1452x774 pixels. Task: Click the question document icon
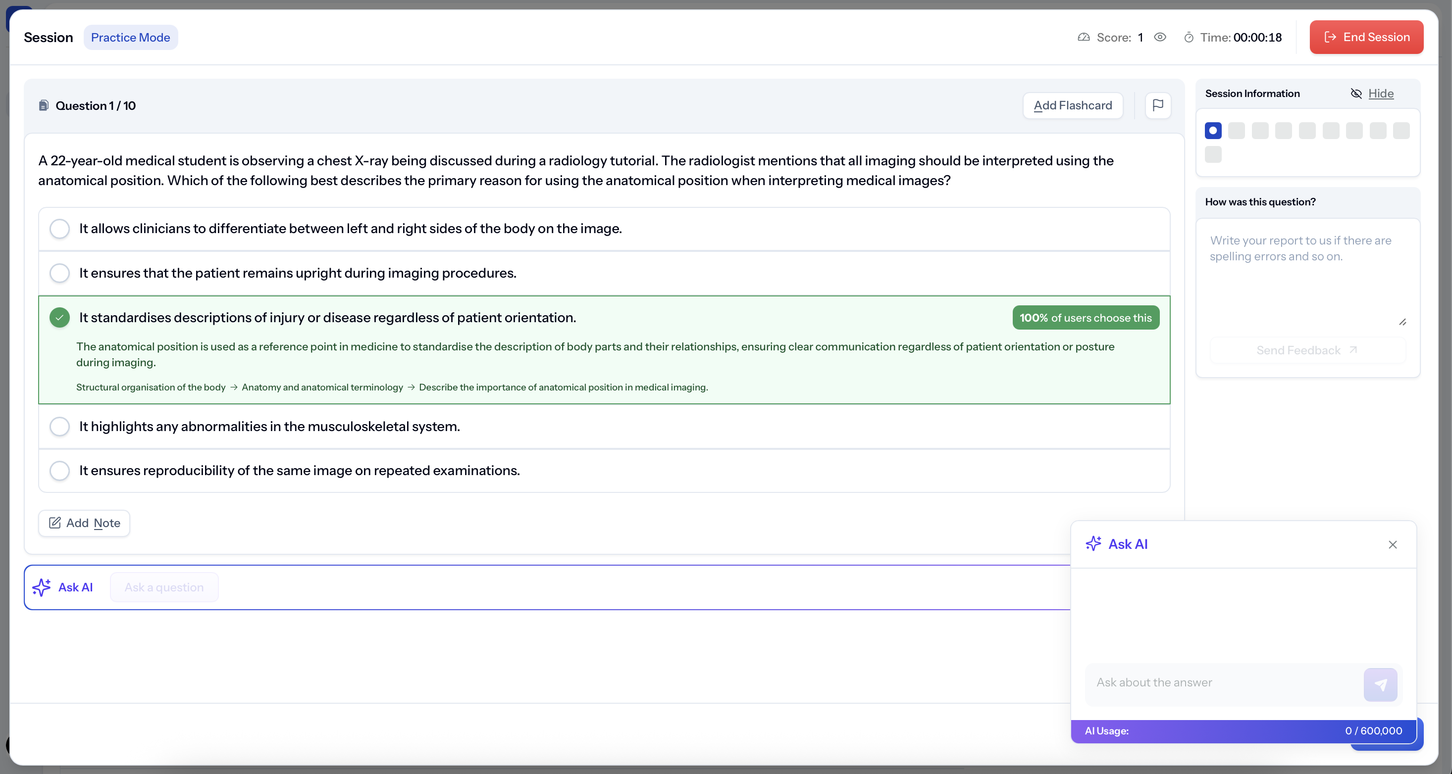pos(44,105)
